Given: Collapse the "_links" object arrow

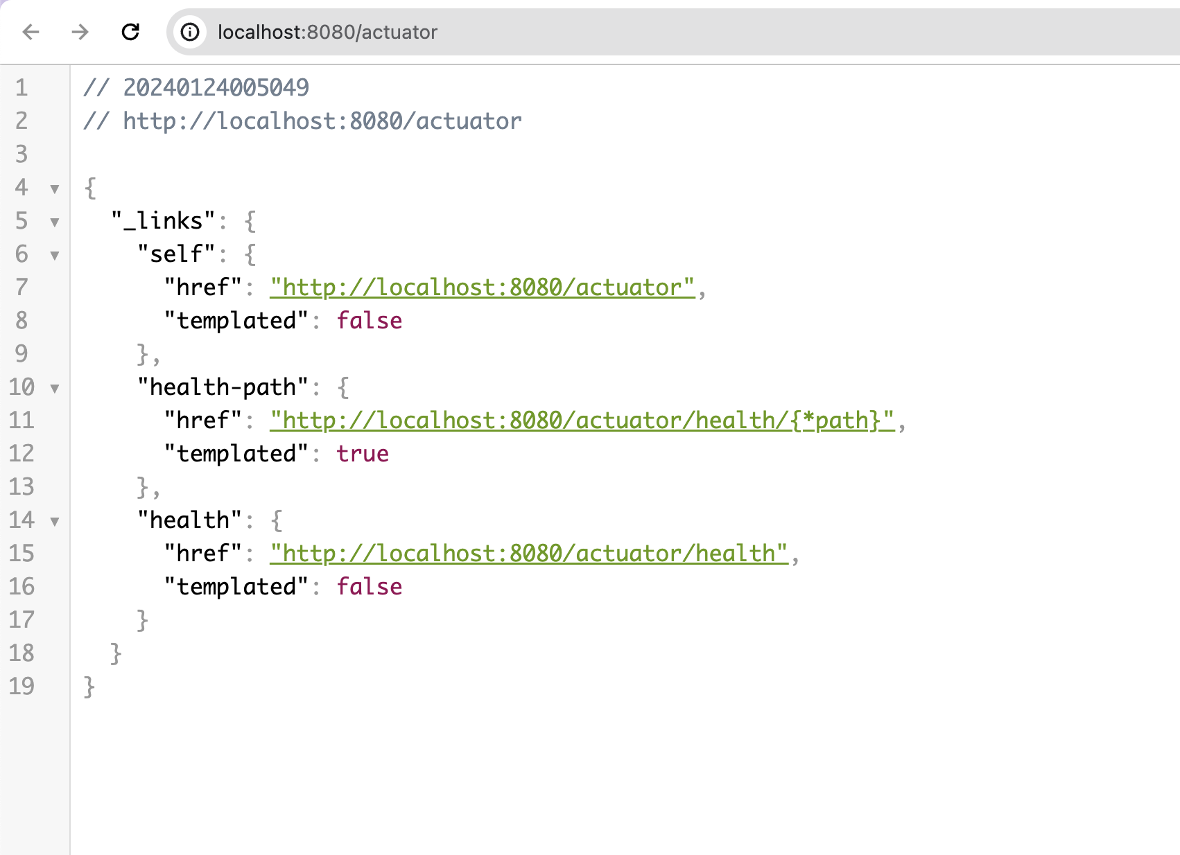Looking at the screenshot, I should coord(55,222).
